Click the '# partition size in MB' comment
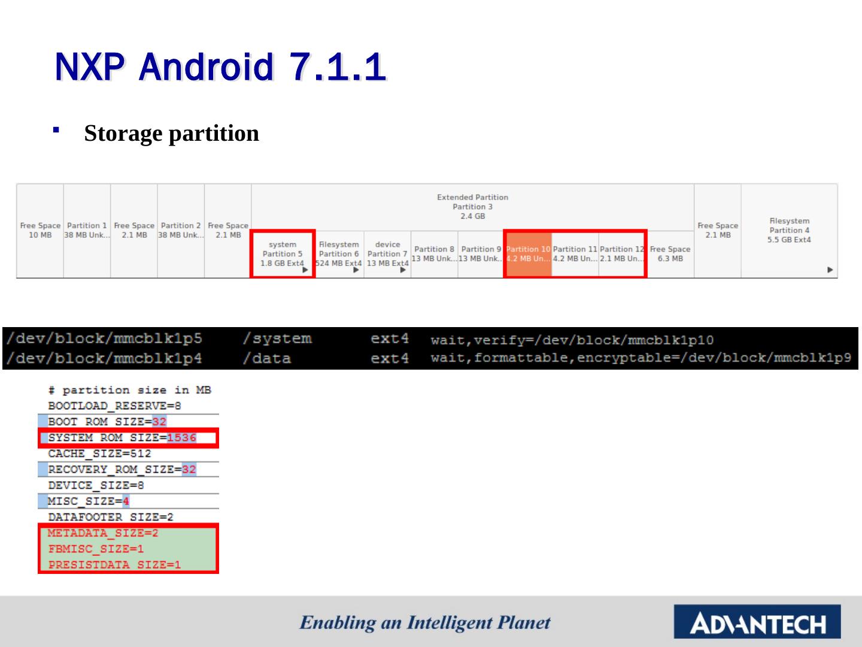This screenshot has height=647, width=862. [x=130, y=390]
